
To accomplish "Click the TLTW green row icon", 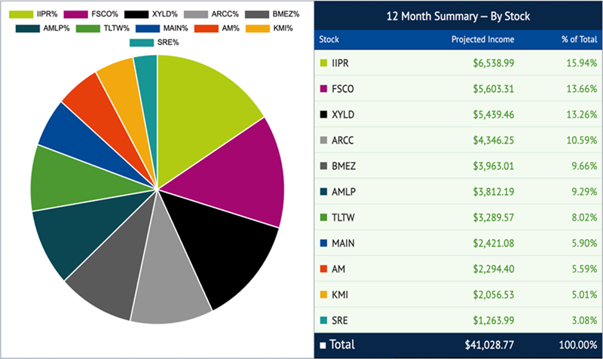I will coord(323,218).
